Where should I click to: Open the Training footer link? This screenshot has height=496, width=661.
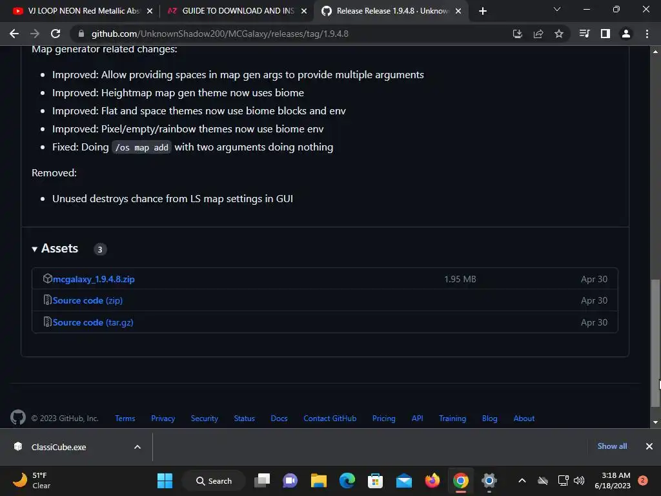453,418
